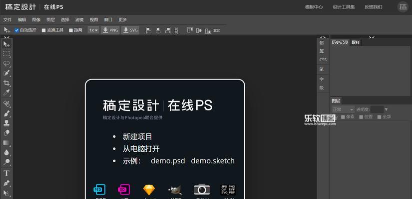Align layers to horizontal centers
Viewport: 412px width, 199px height.
[158, 30]
